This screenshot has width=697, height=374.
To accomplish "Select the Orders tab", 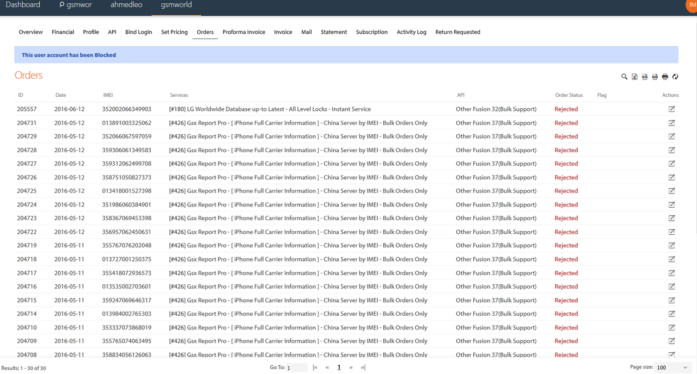I will pyautogui.click(x=205, y=32).
